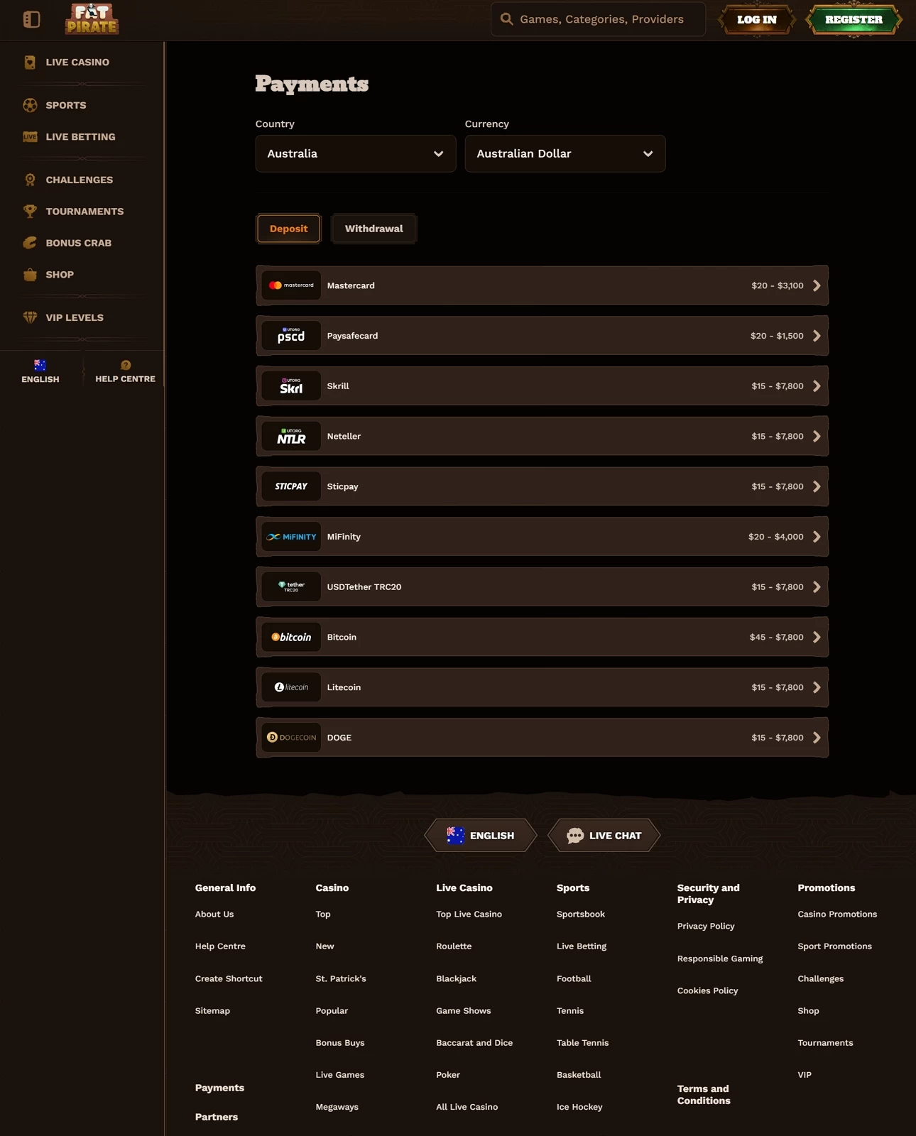Viewport: 916px width, 1136px height.
Task: Click the Bitcoin logo
Action: click(291, 638)
